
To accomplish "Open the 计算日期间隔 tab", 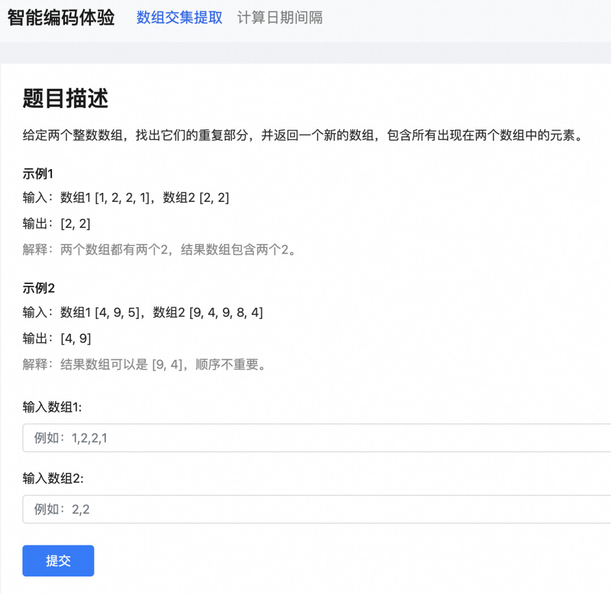I will click(x=279, y=18).
